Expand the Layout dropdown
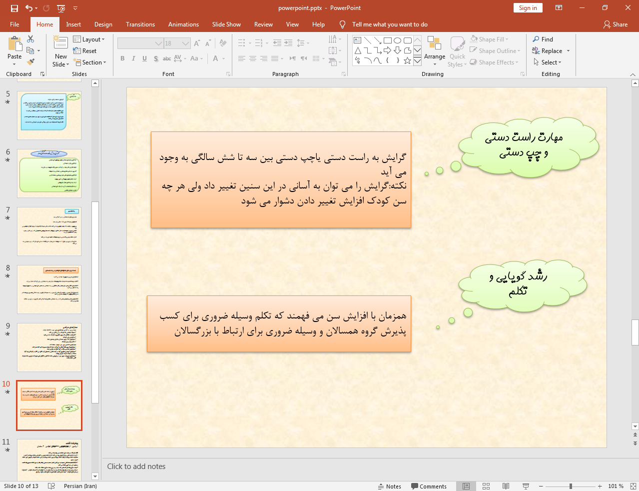The height and width of the screenshot is (491, 639). tap(89, 39)
